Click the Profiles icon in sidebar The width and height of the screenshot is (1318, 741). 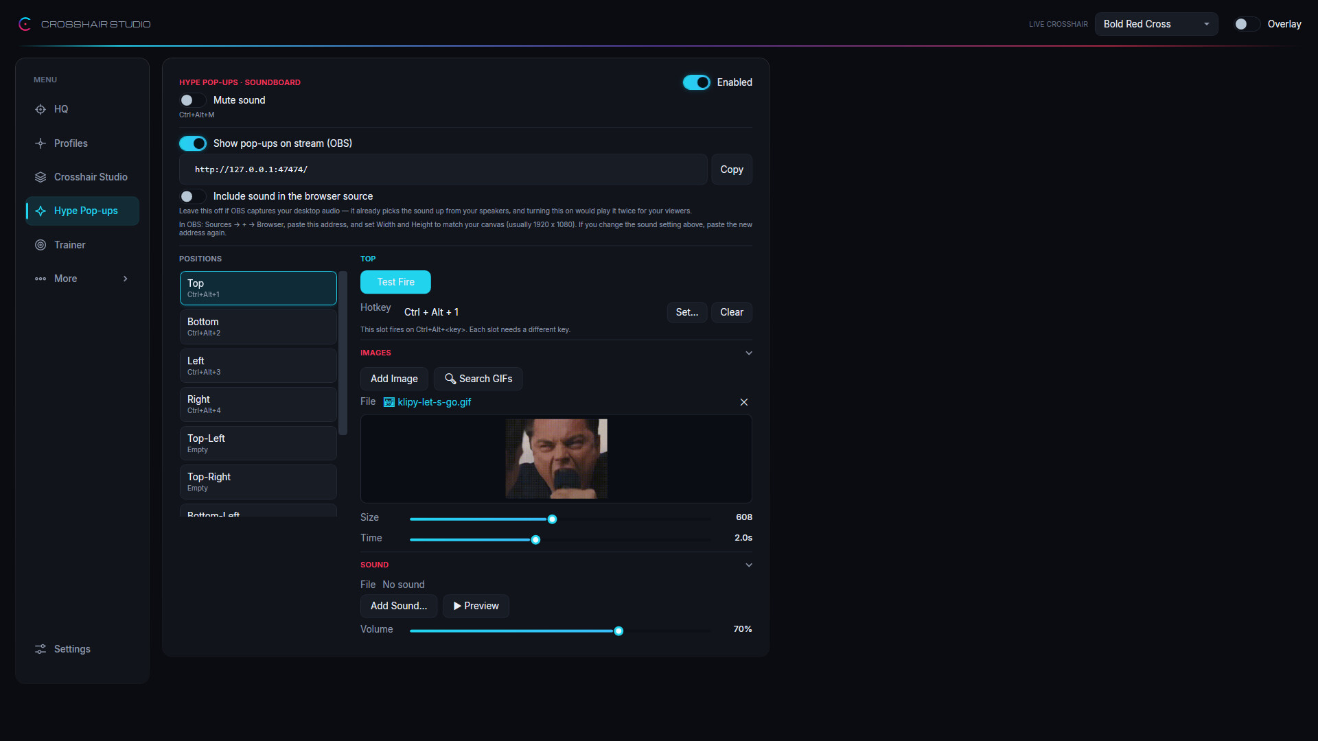click(41, 143)
